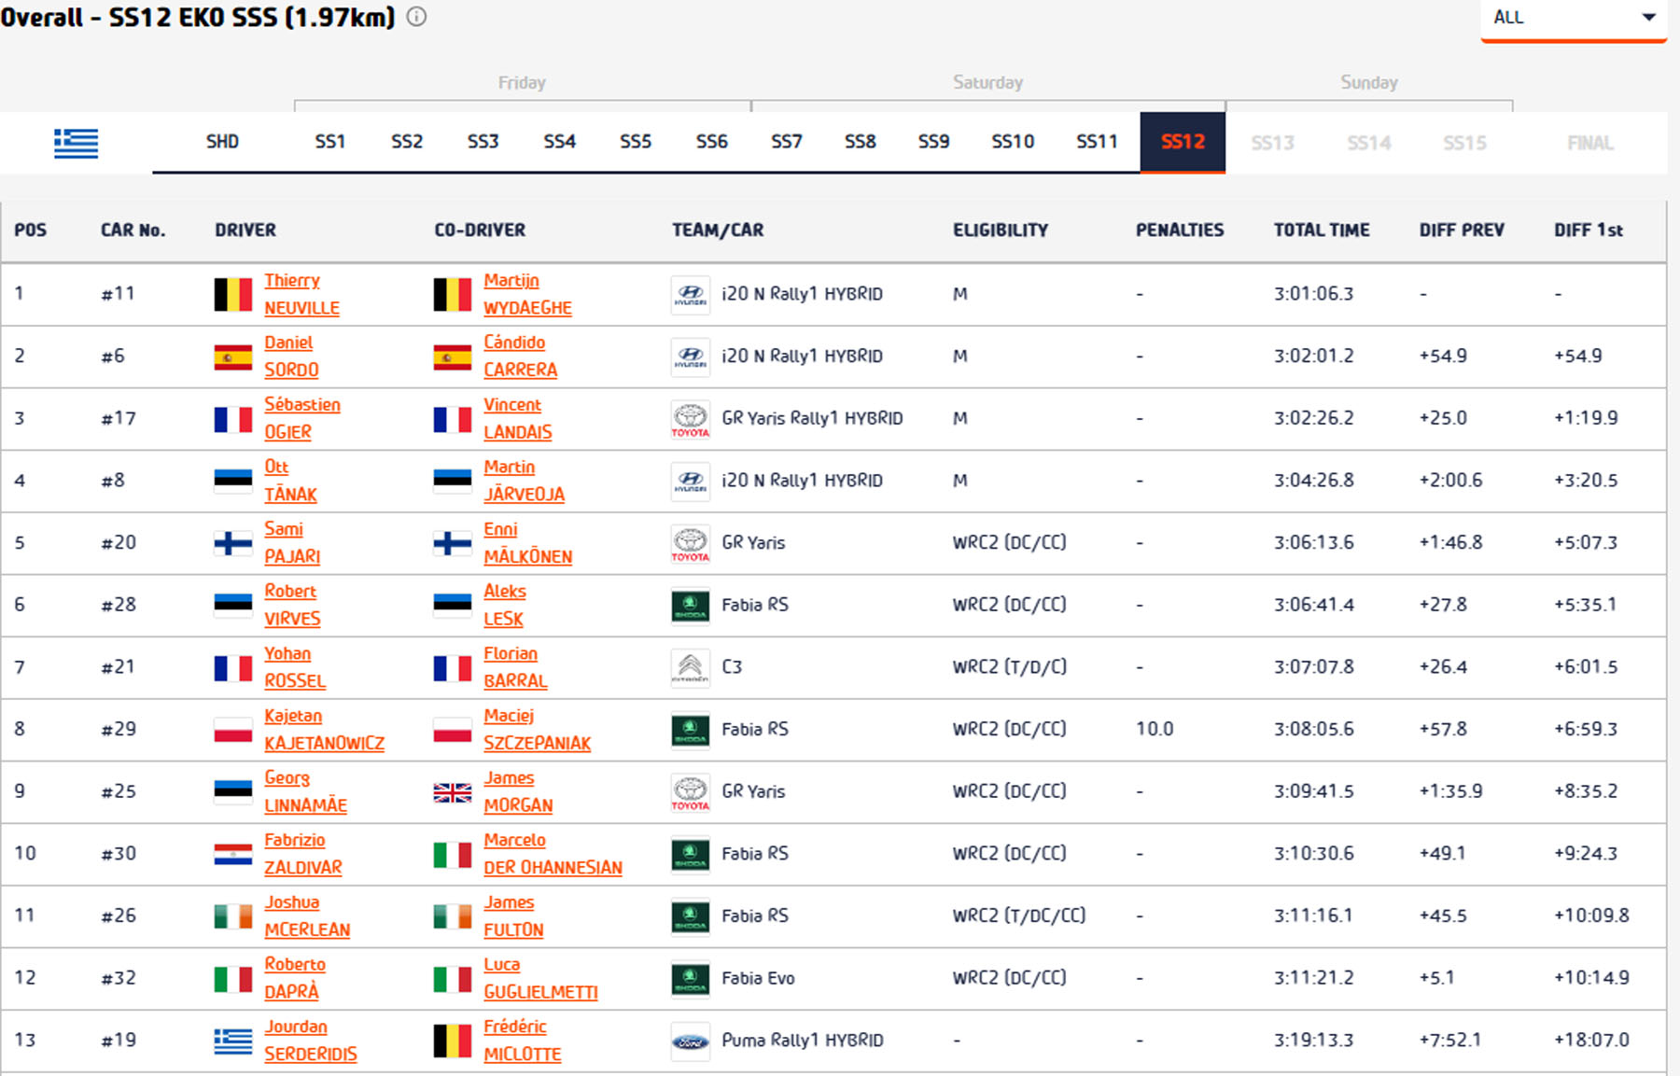Open co-driver Maciej Szczepaniak link
Viewport: 1680px width, 1076px height.
tap(538, 730)
